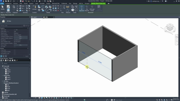The image size is (180, 101).
Task: Collapse the Graphics properties section
Action: tap(28, 28)
